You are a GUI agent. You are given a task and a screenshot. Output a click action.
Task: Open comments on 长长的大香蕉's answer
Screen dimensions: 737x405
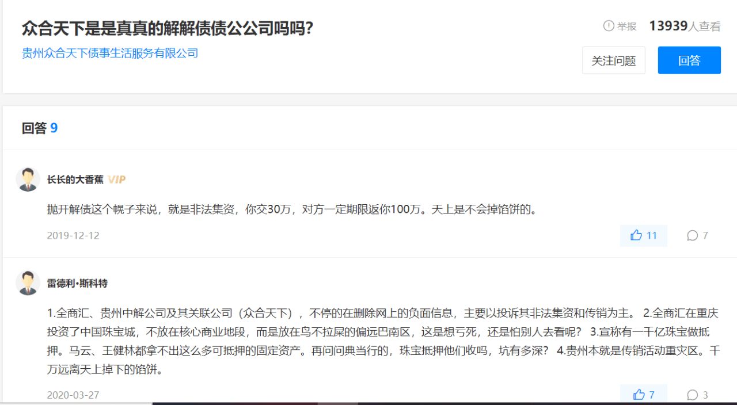697,235
